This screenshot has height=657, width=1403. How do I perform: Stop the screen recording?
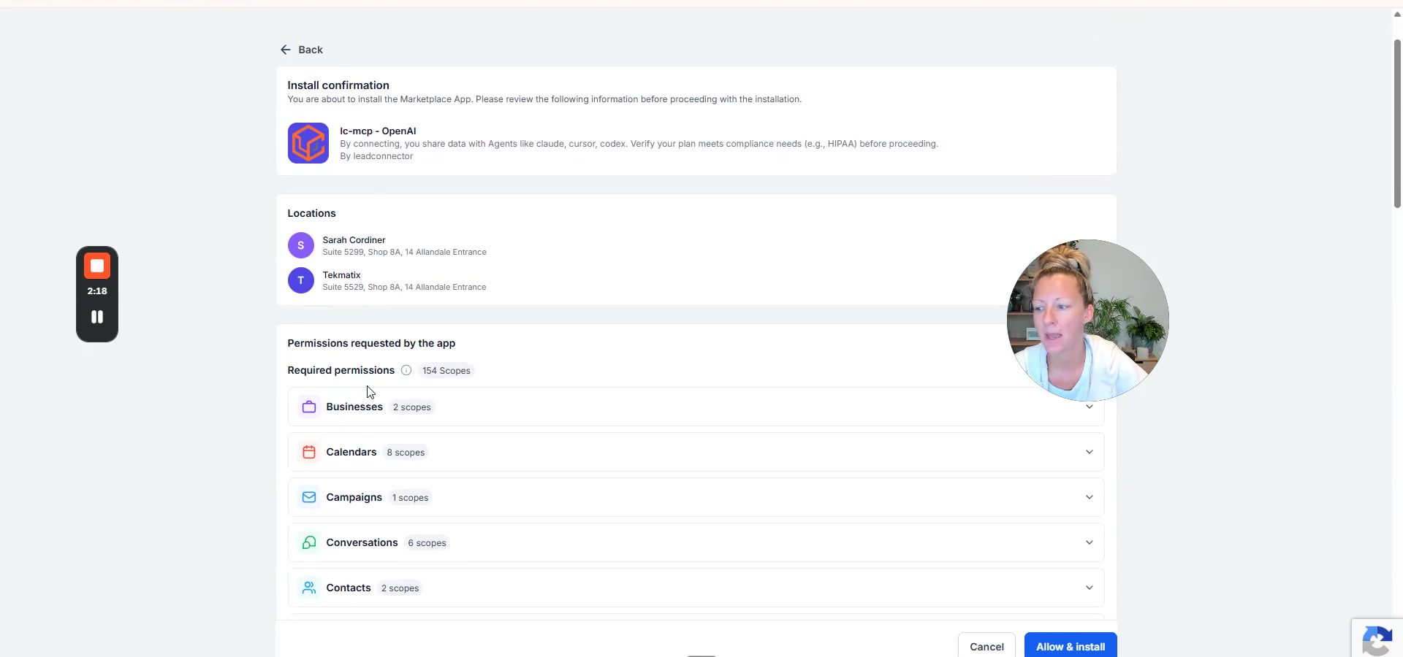(x=97, y=266)
